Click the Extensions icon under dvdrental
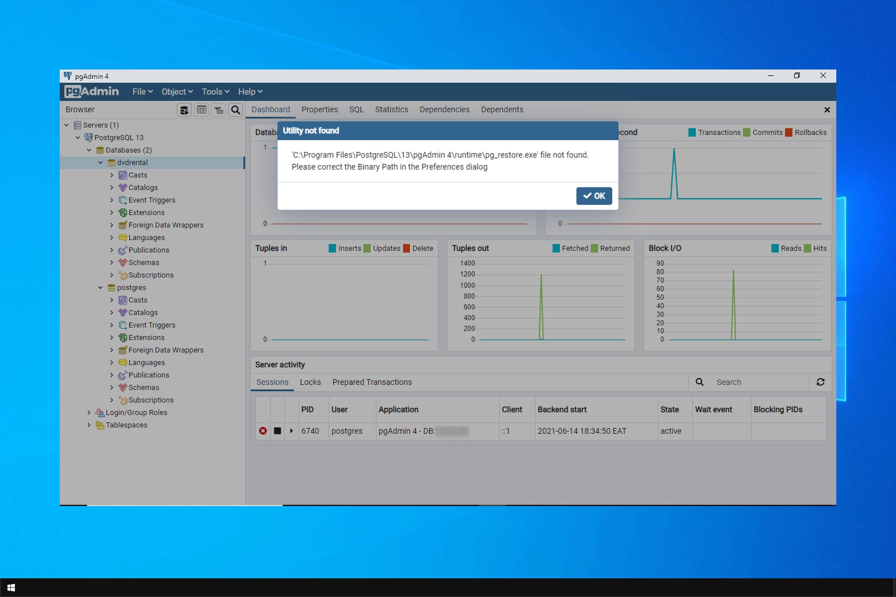896x597 pixels. pyautogui.click(x=123, y=213)
